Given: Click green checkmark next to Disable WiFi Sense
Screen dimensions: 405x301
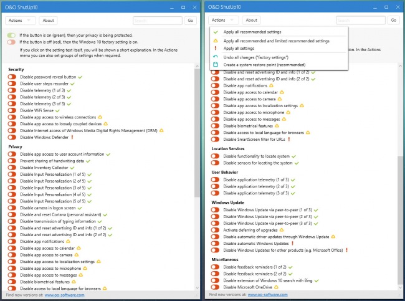Looking at the screenshot, I should [57, 110].
